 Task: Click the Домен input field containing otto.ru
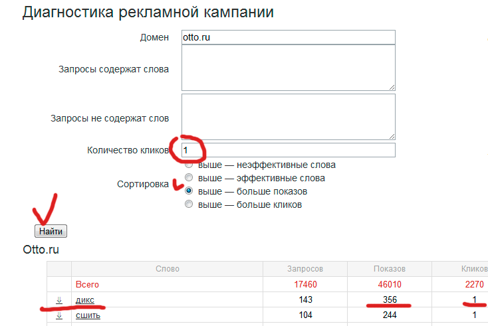288,37
